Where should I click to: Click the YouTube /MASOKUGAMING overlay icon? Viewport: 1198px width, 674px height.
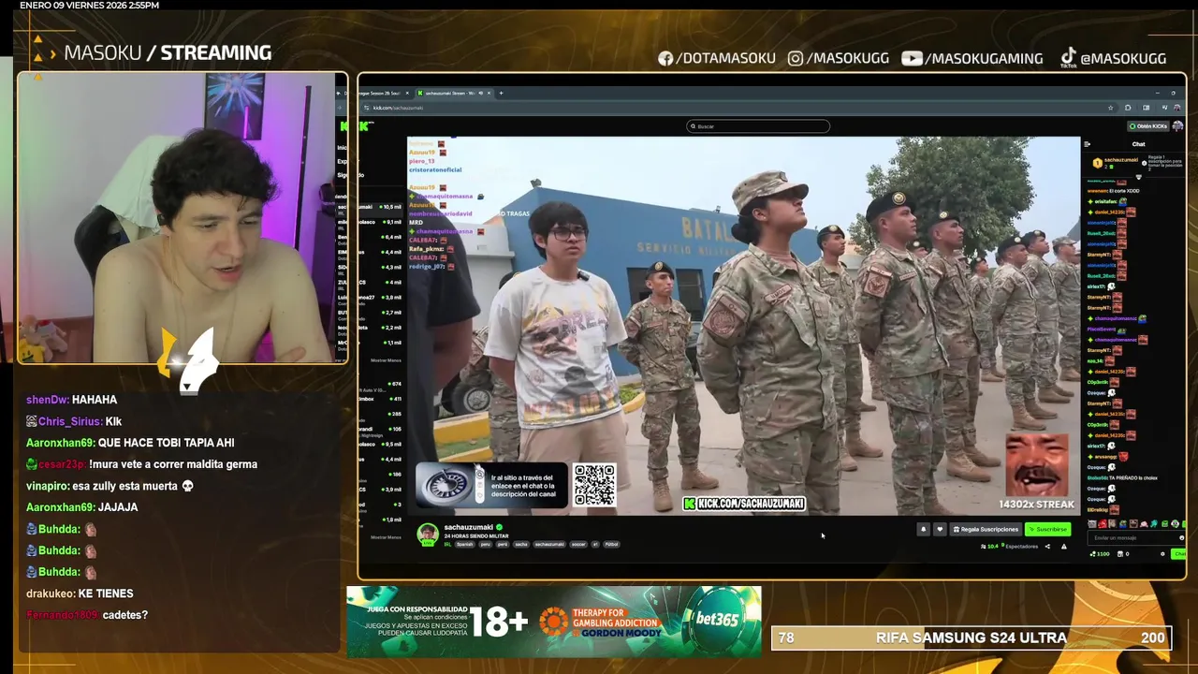point(912,58)
